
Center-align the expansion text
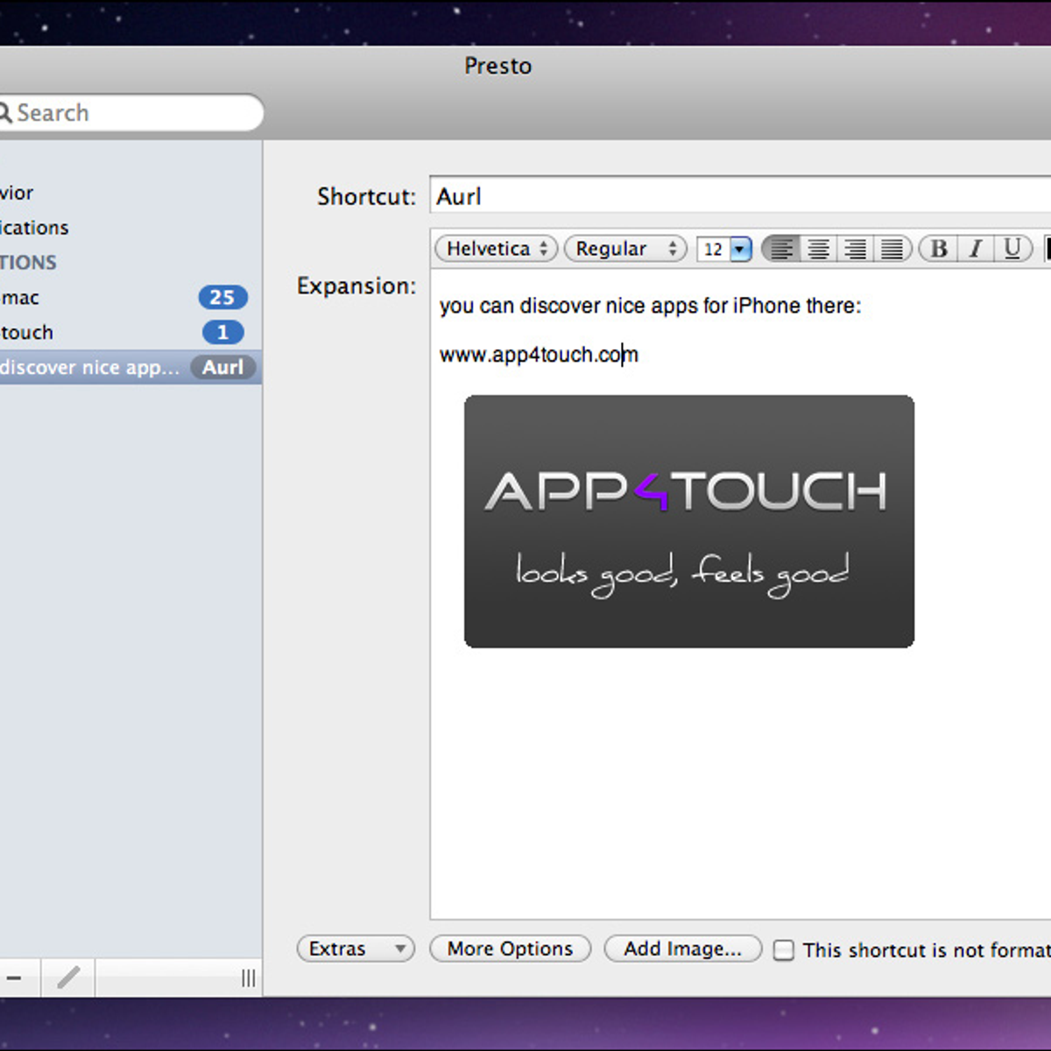coord(818,250)
